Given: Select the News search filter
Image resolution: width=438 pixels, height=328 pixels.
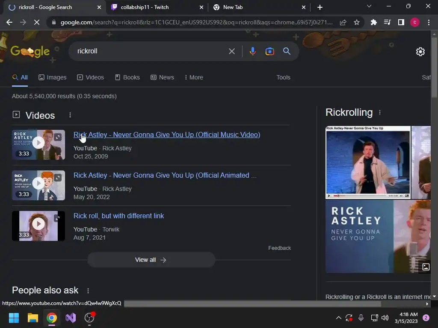Looking at the screenshot, I should point(162,77).
